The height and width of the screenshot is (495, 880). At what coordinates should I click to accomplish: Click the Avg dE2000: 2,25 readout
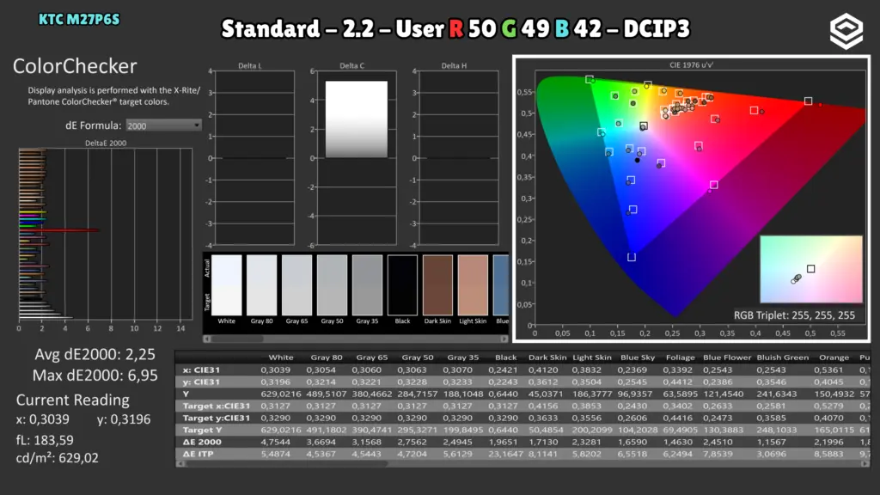[95, 355]
